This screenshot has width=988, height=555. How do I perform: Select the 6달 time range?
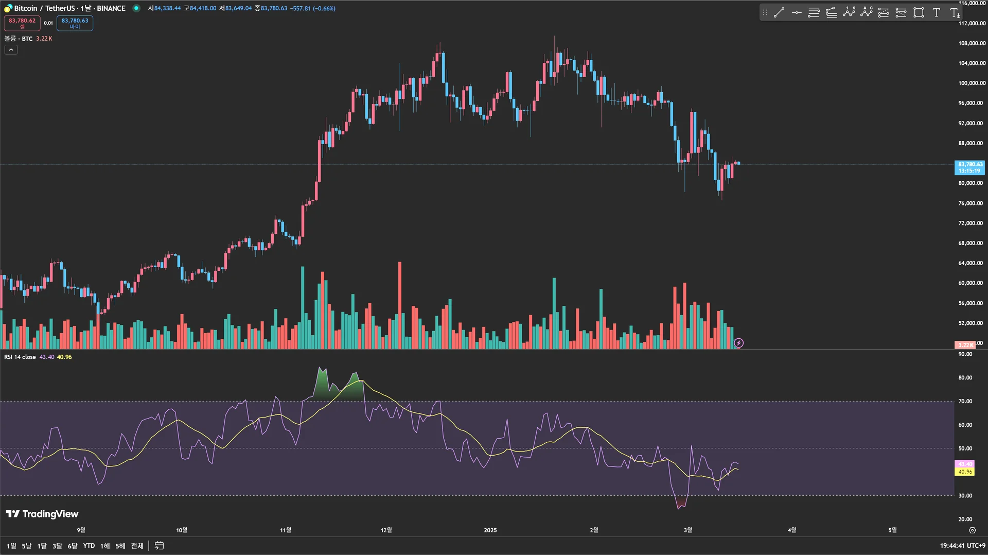click(x=73, y=546)
